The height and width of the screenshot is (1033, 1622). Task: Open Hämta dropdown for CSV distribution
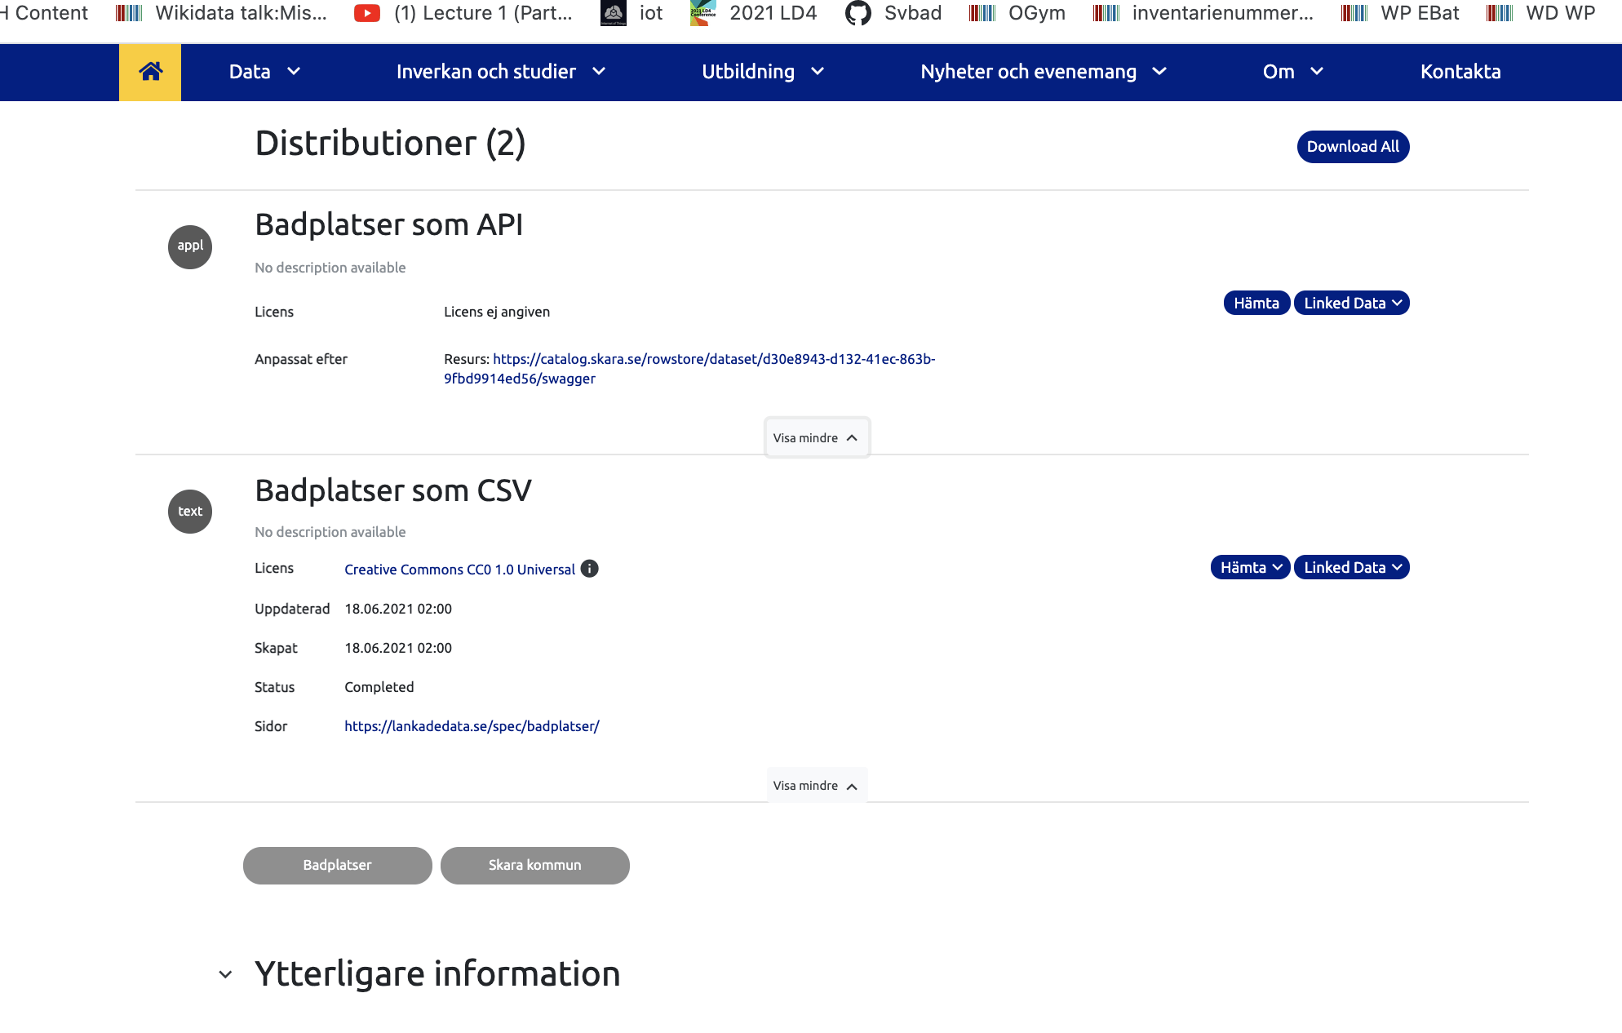[x=1250, y=568]
